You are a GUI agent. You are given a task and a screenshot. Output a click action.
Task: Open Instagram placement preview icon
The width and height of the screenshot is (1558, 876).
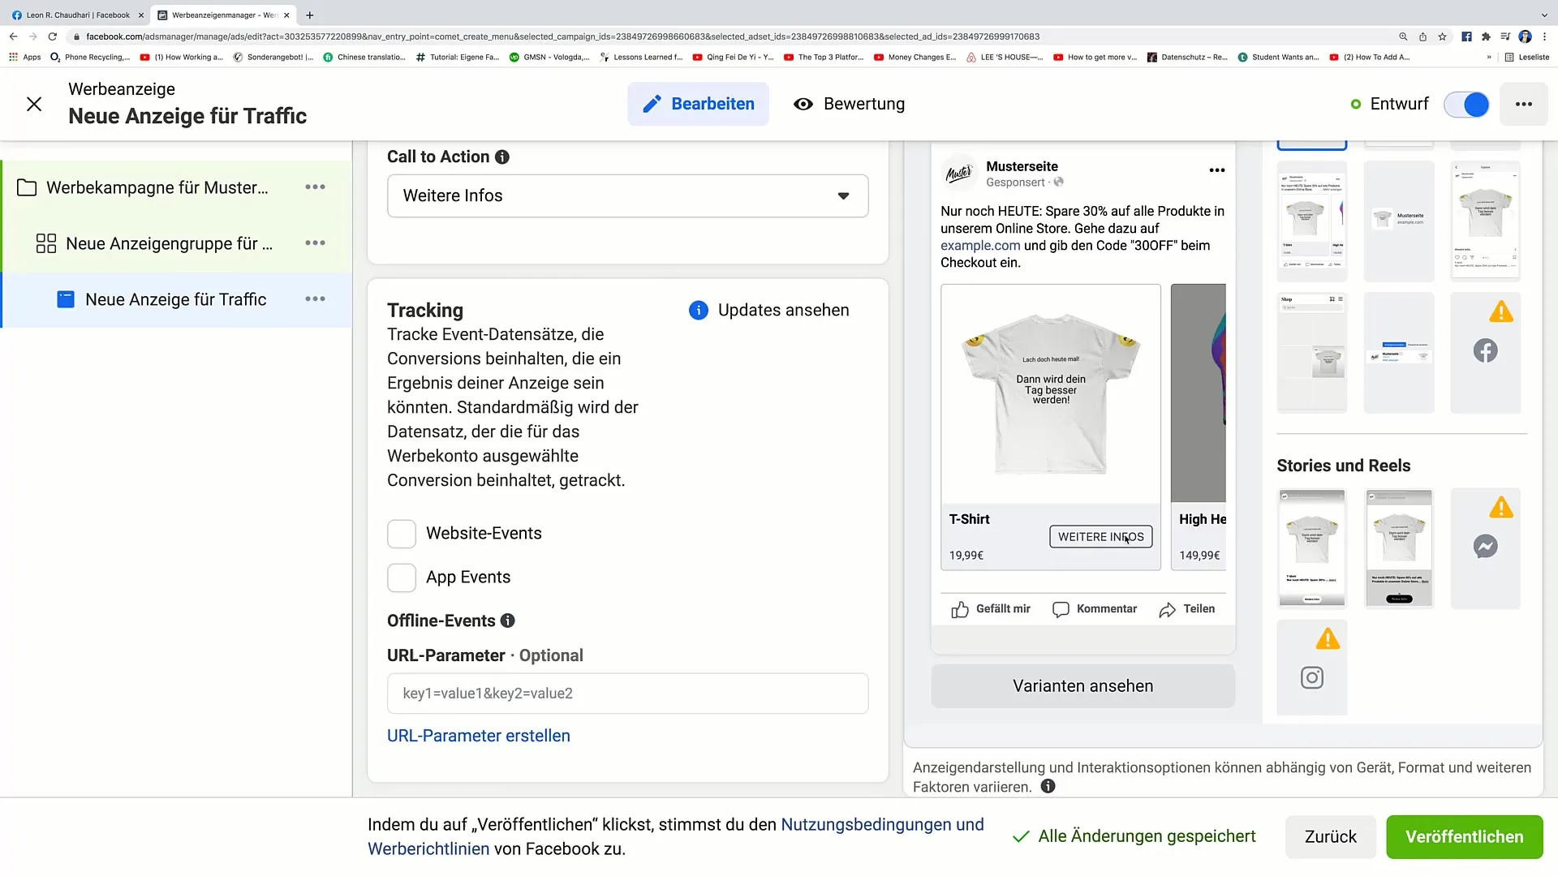click(1311, 677)
